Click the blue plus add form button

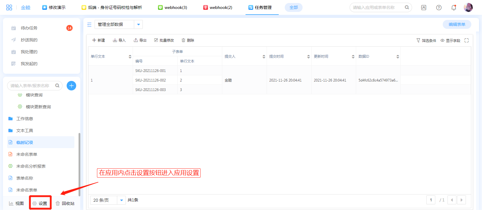click(71, 86)
